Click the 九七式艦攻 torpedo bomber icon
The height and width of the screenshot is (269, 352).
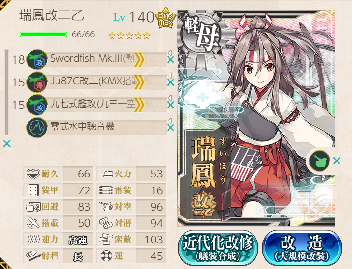tap(37, 105)
